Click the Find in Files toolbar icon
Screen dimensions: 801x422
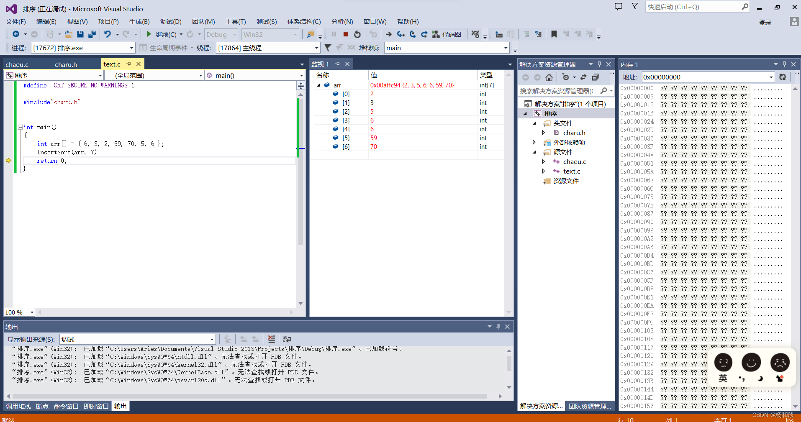(x=310, y=34)
